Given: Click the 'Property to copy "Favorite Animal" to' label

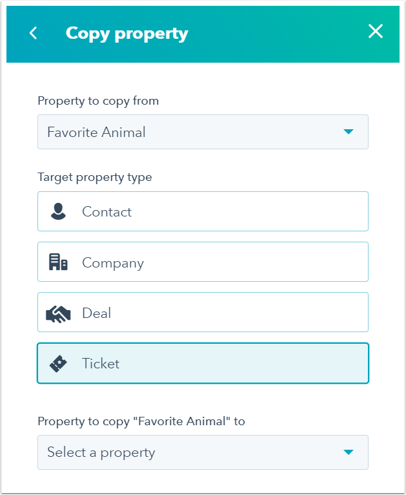Looking at the screenshot, I should (x=141, y=421).
